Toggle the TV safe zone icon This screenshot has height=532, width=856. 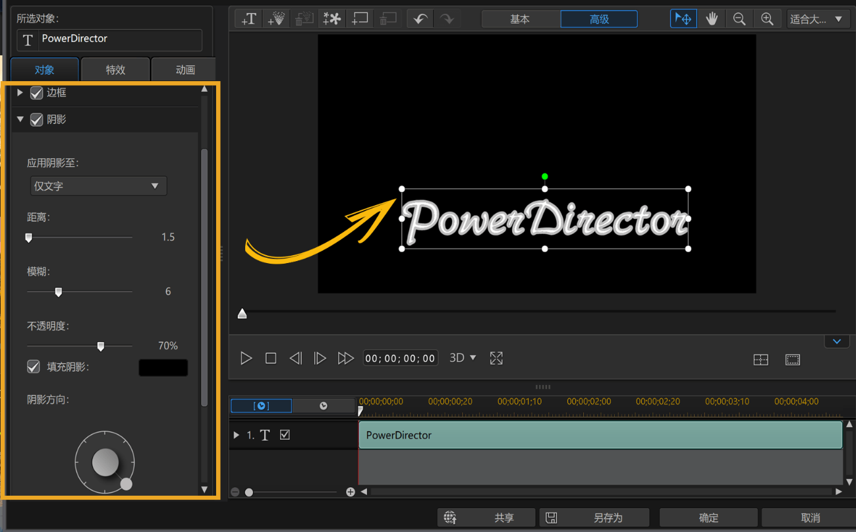(793, 359)
